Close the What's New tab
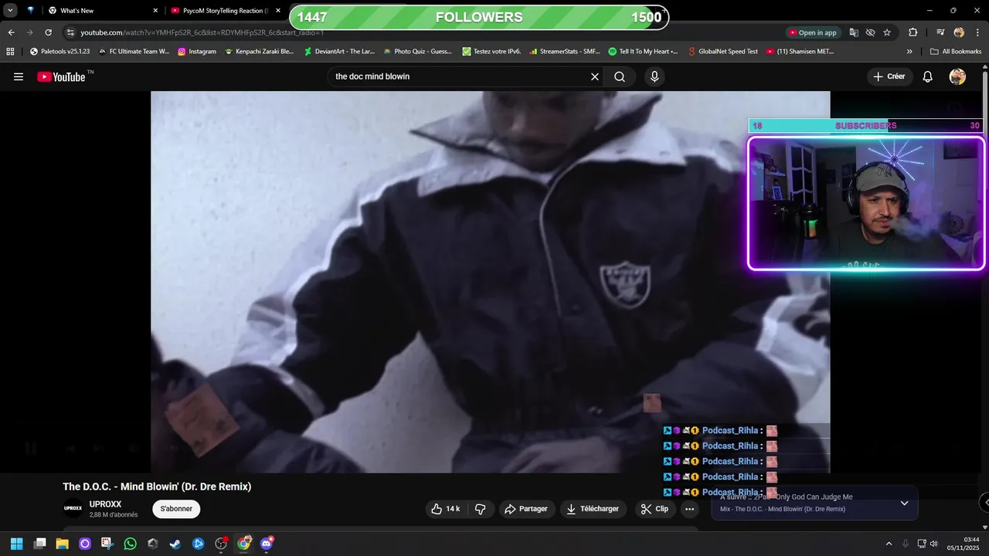The height and width of the screenshot is (556, 989). coord(155,11)
